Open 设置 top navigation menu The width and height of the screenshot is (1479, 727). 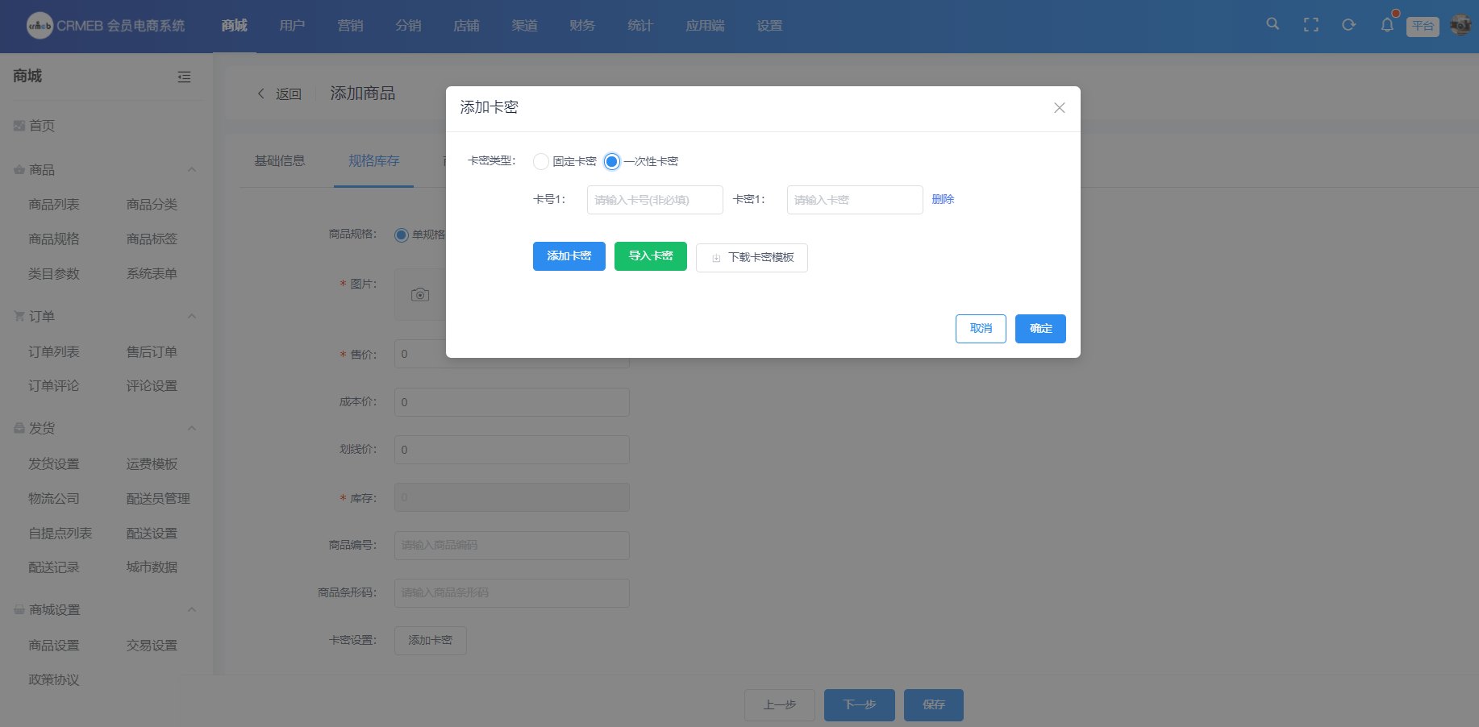click(x=770, y=26)
